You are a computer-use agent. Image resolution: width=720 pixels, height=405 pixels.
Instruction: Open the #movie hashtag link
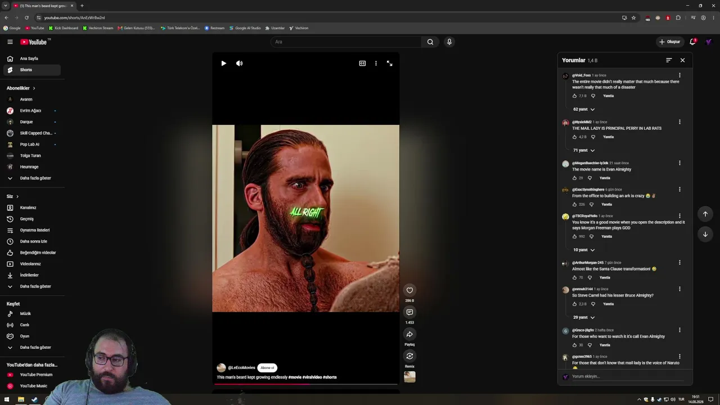tap(295, 377)
